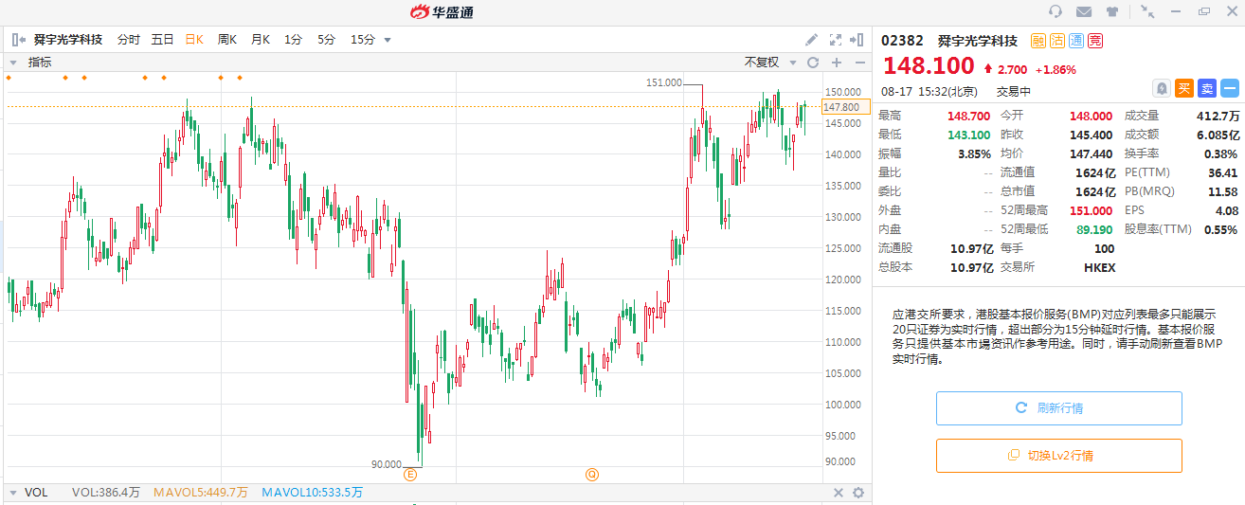
Task: Switch to the 1分 one-minute chart
Action: click(294, 40)
